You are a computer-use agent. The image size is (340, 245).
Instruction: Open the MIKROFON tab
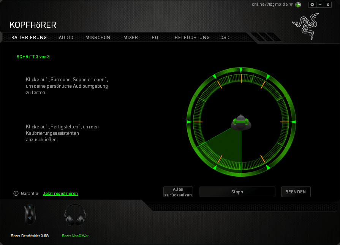(x=98, y=38)
